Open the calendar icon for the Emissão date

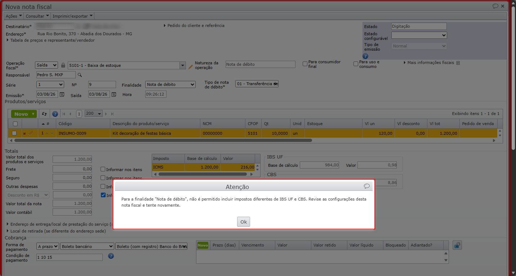62,95
